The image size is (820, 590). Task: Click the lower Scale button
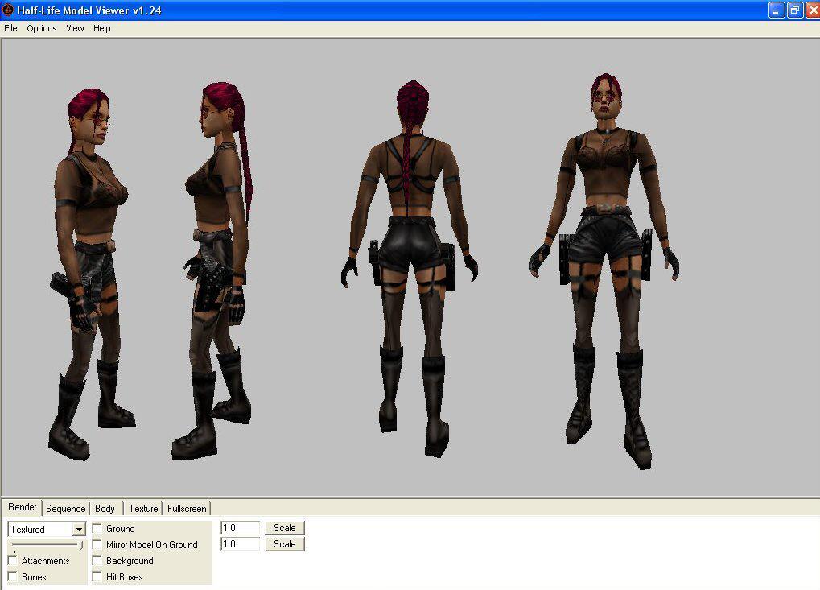(x=285, y=544)
